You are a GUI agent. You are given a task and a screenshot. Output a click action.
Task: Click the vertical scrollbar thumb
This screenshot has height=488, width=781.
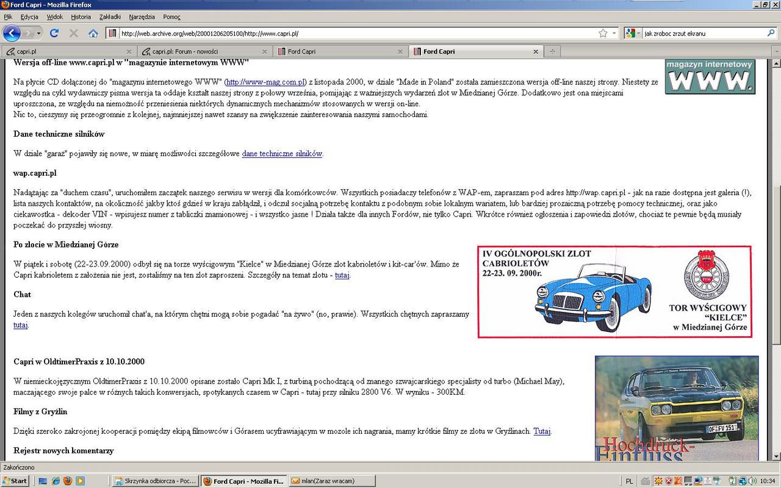coord(776,265)
